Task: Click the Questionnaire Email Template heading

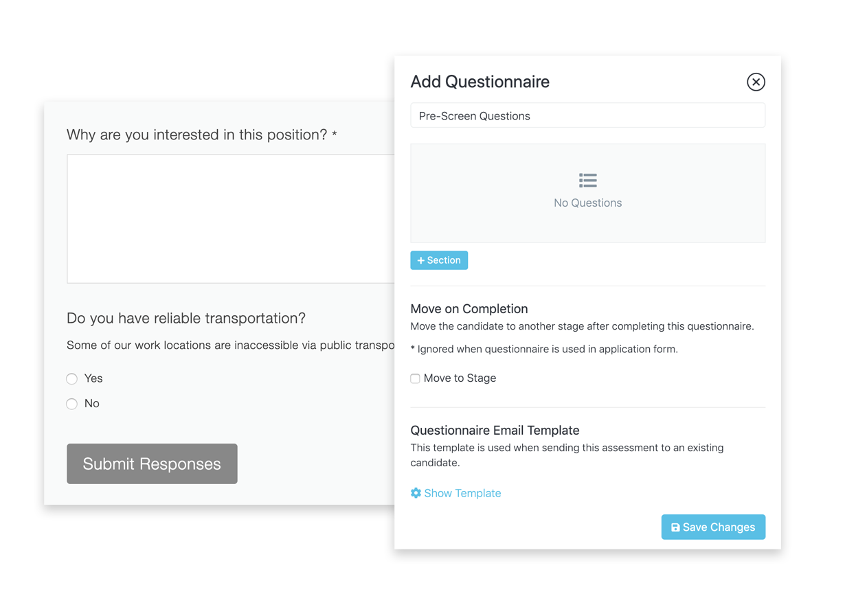Action: point(495,431)
